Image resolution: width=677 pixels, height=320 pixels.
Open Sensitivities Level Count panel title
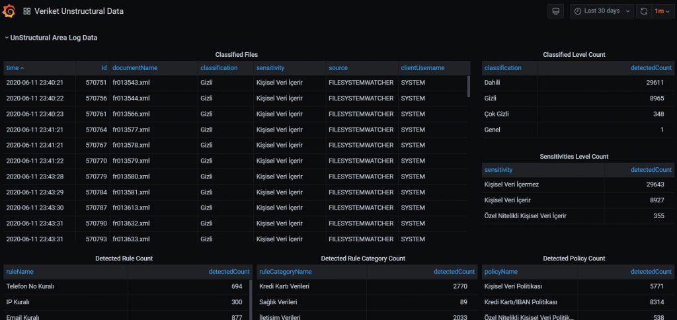(575, 157)
